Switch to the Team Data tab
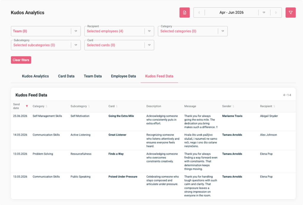 click(x=93, y=76)
